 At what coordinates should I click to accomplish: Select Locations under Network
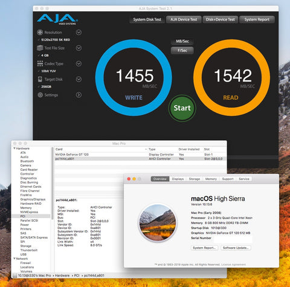pos(27,267)
